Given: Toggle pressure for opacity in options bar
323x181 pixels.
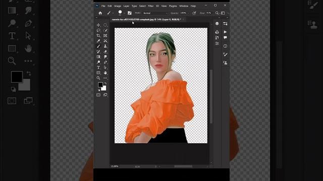Looking at the screenshot, I should pyautogui.click(x=194, y=13).
